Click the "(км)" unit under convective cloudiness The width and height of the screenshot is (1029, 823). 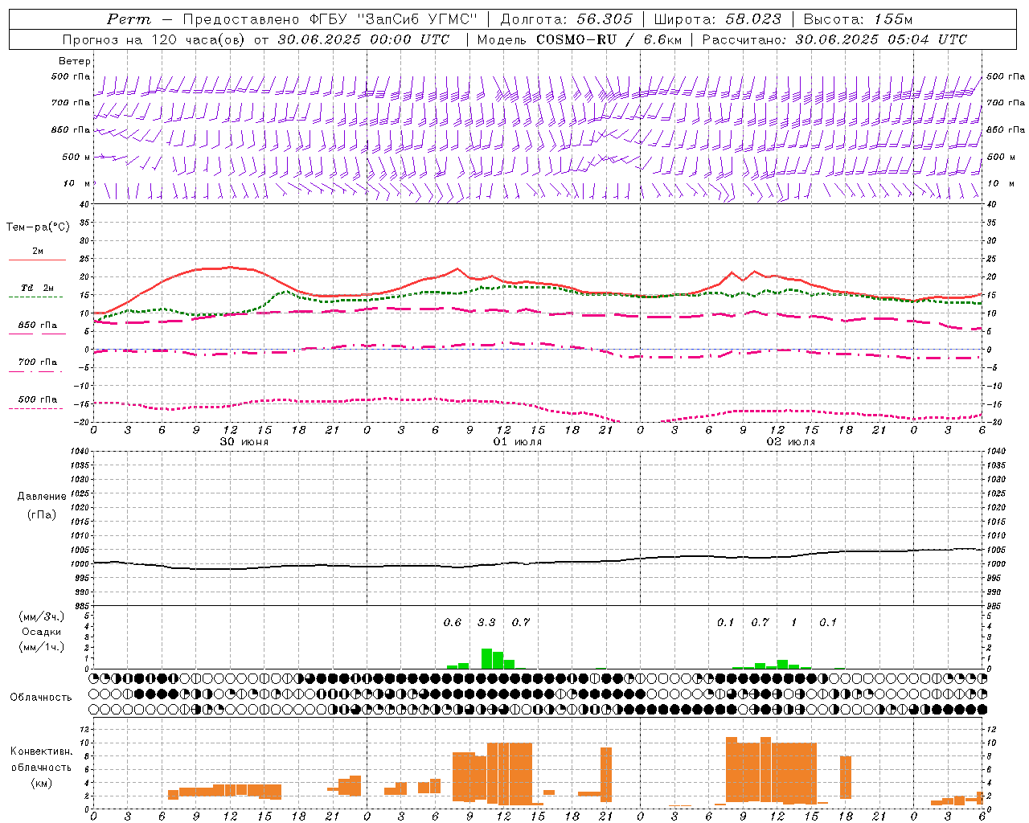pyautogui.click(x=42, y=783)
